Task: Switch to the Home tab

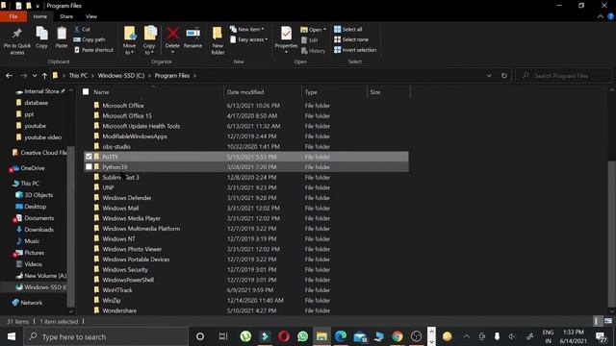Action: [39, 16]
